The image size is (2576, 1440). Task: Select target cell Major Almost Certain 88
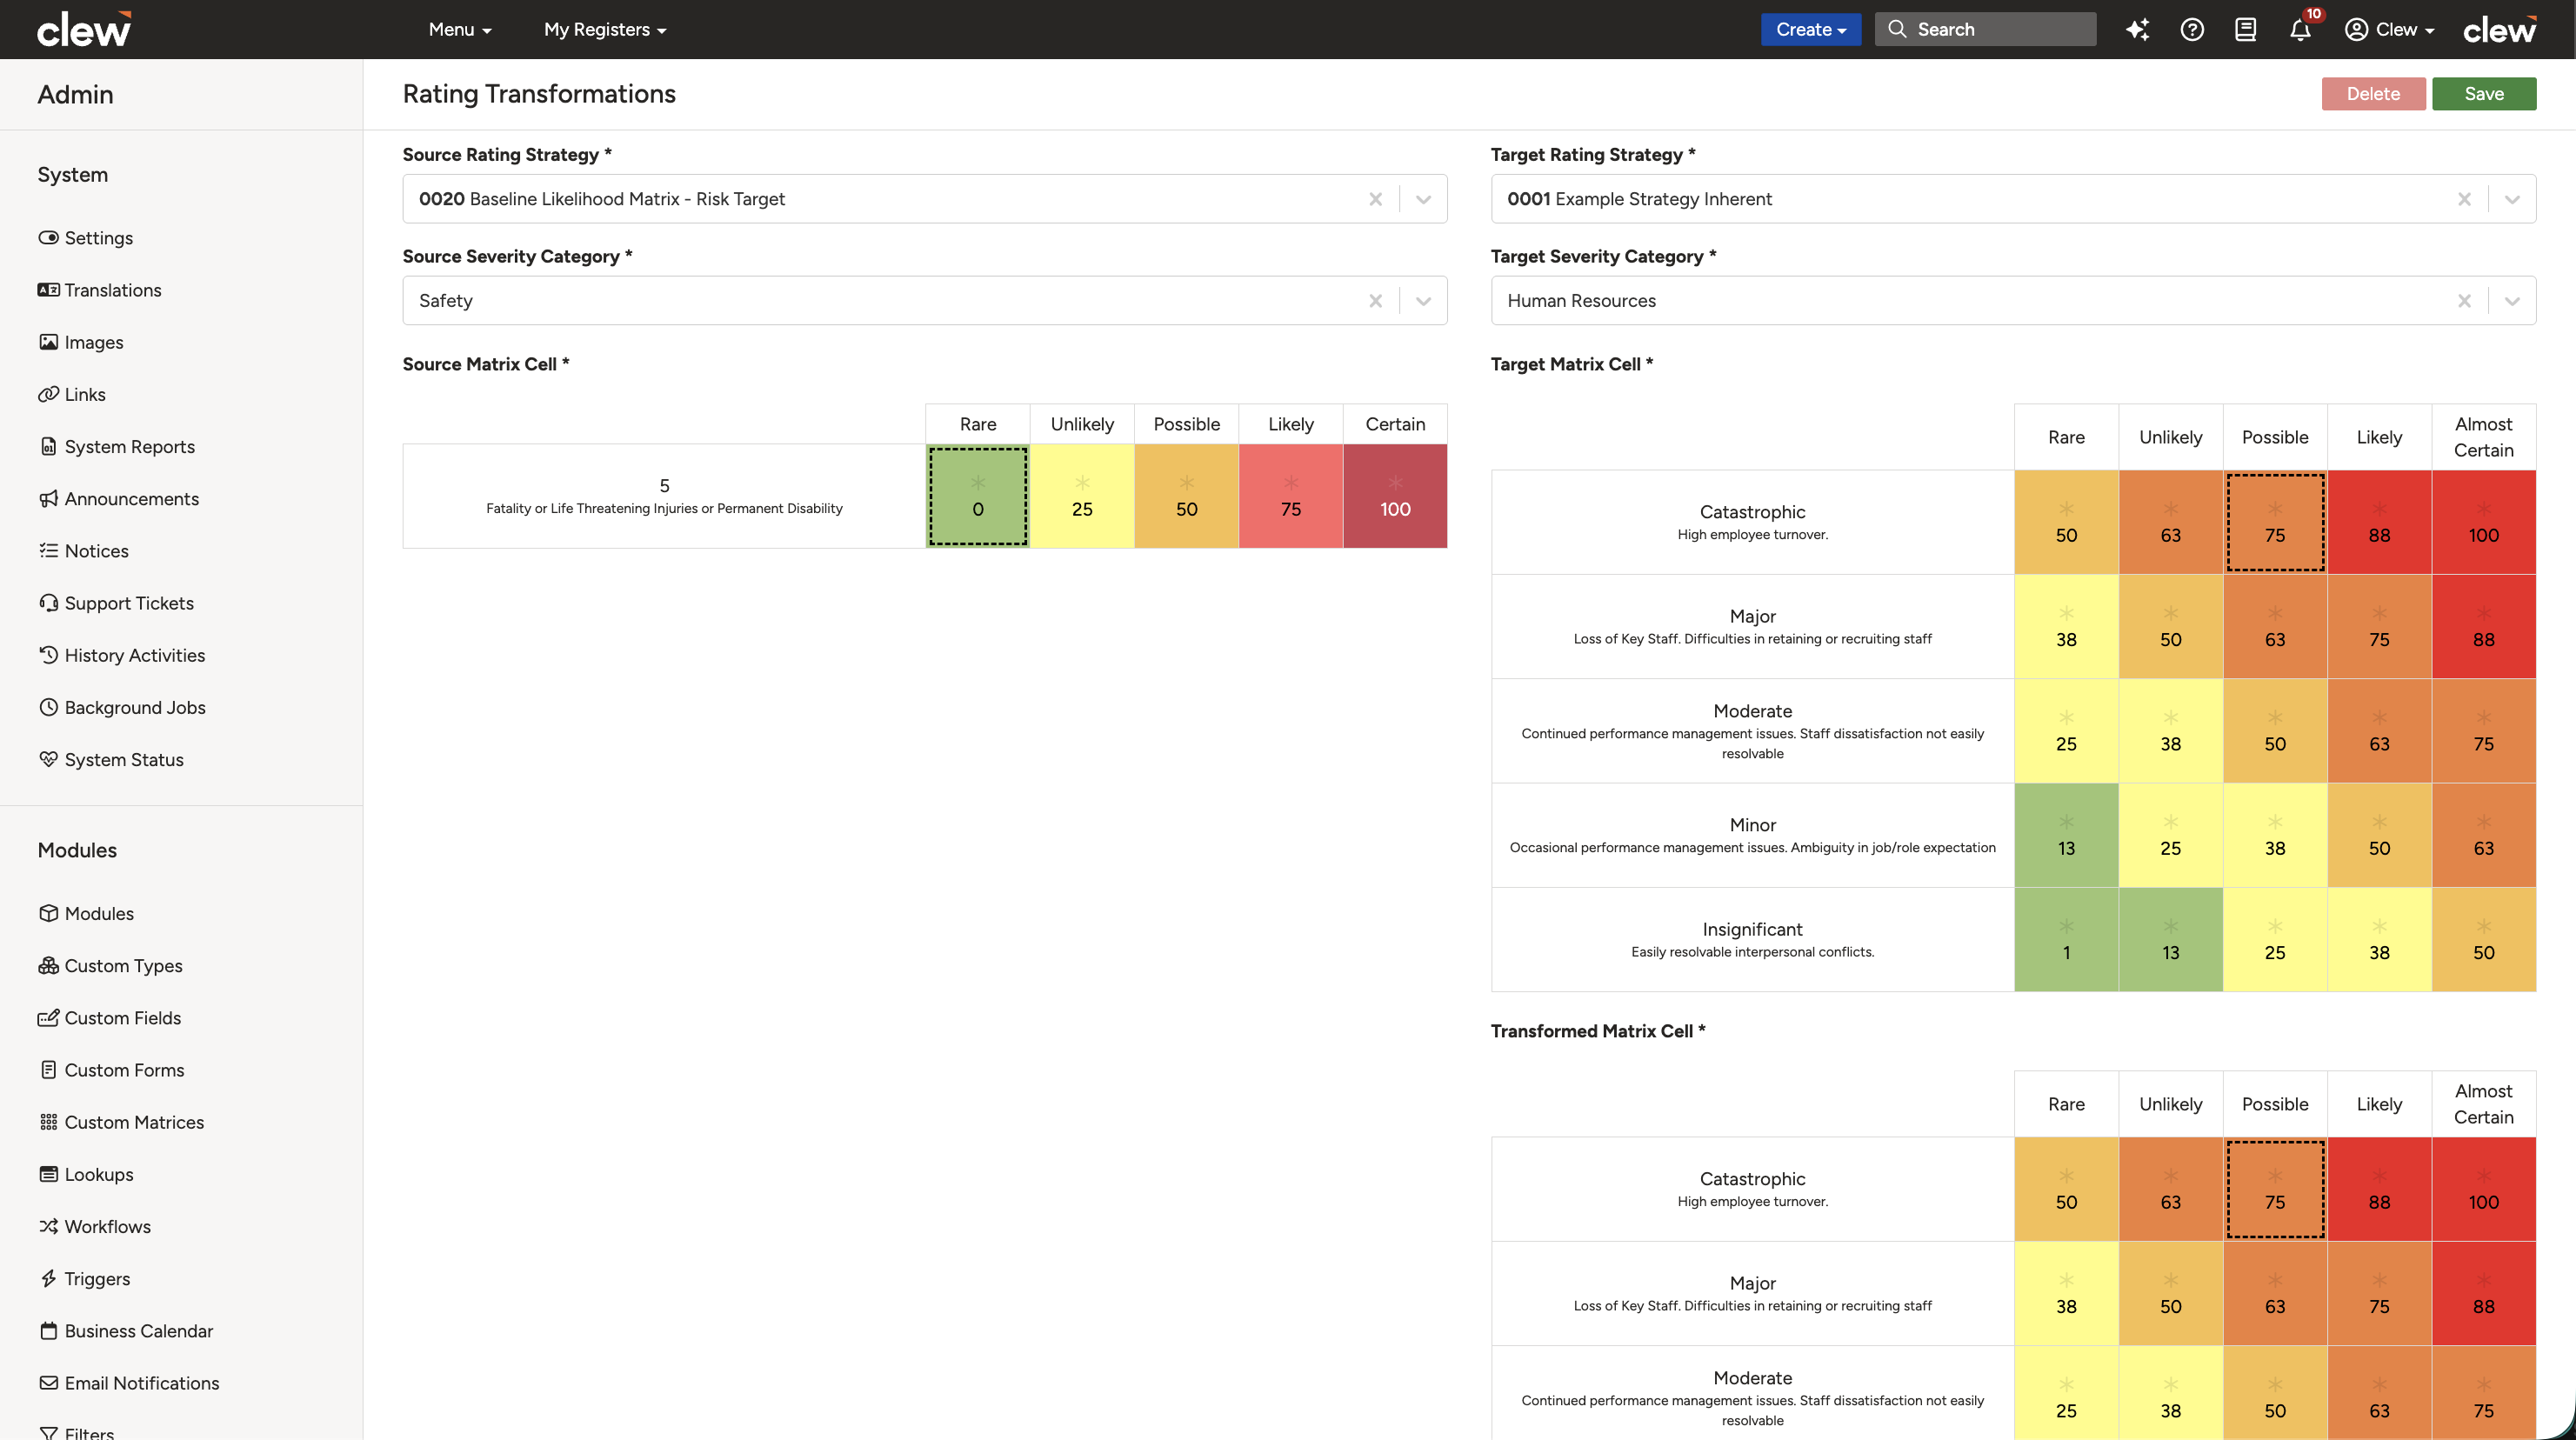click(2483, 626)
